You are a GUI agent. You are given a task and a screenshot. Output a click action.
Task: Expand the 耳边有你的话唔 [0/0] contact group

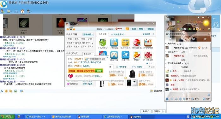click(166, 64)
